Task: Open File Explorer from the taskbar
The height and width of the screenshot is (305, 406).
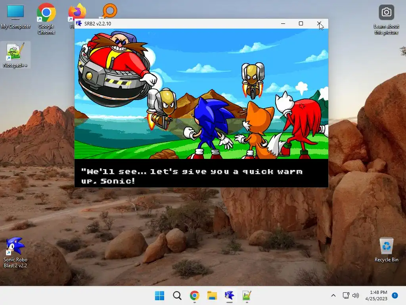Action: pos(212,295)
